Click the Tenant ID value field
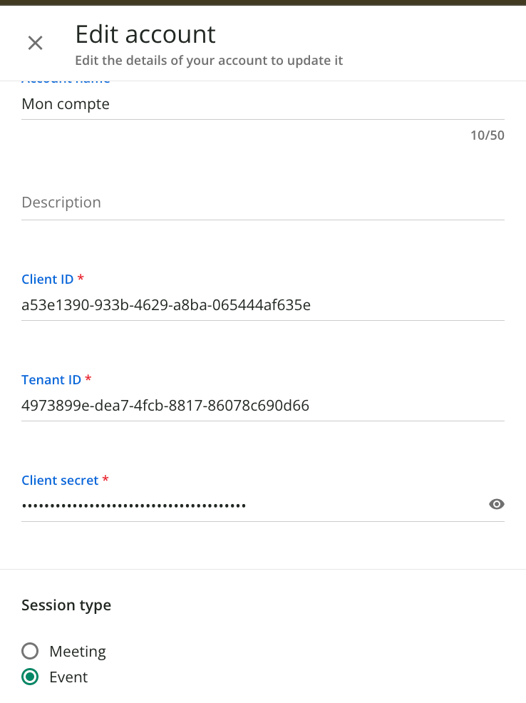 pos(262,406)
